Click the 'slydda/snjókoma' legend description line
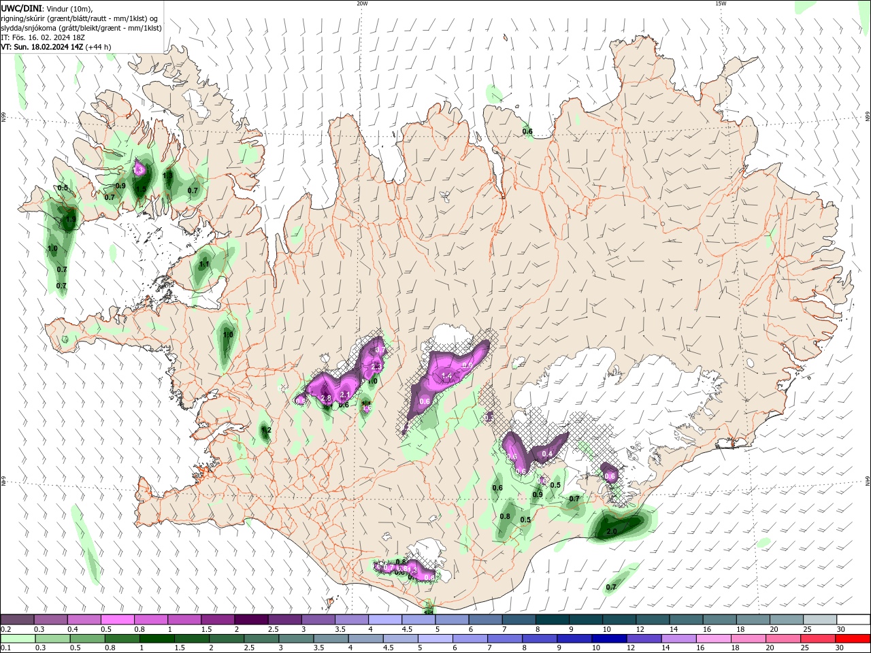The image size is (871, 653). [81, 28]
